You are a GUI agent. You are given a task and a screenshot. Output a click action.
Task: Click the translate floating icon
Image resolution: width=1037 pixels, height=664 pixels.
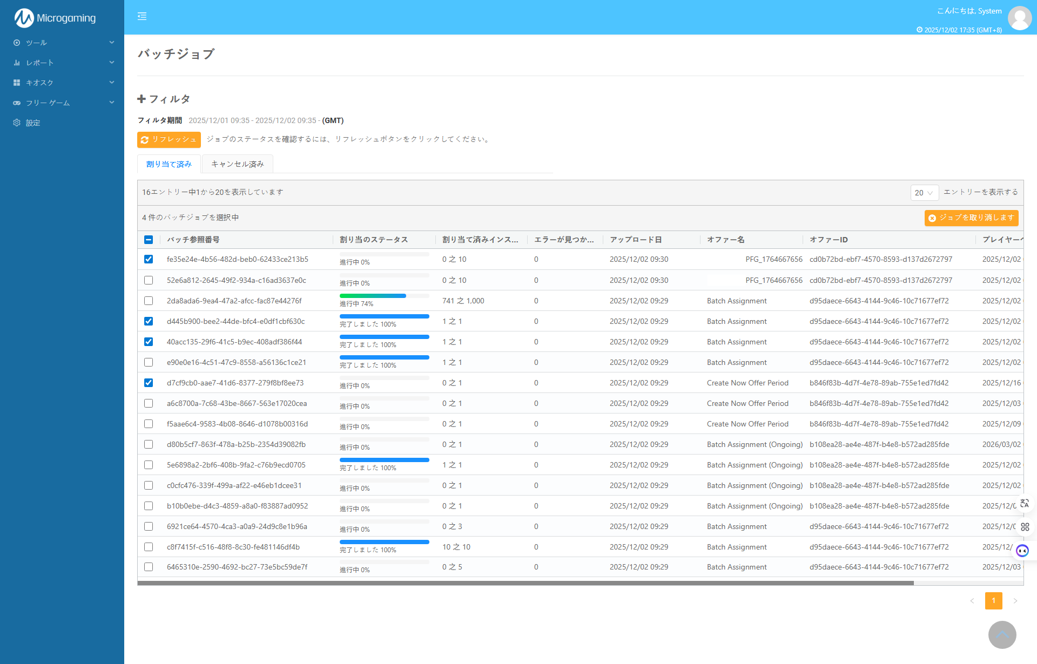tap(1025, 503)
